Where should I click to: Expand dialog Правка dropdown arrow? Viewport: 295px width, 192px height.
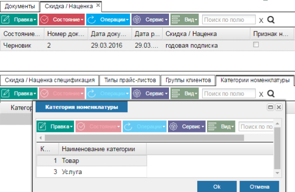coord(71,127)
